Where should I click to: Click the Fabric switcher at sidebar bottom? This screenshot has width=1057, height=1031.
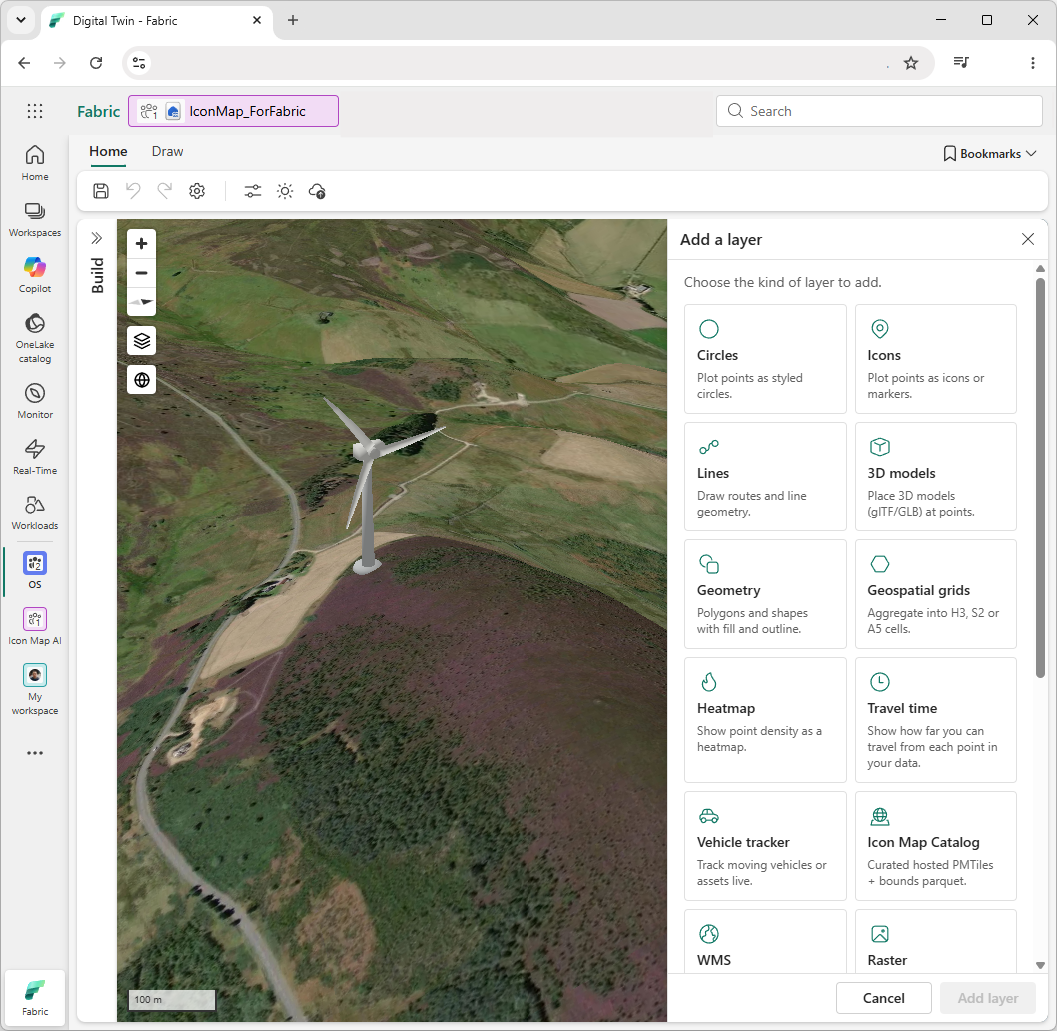coord(35,997)
